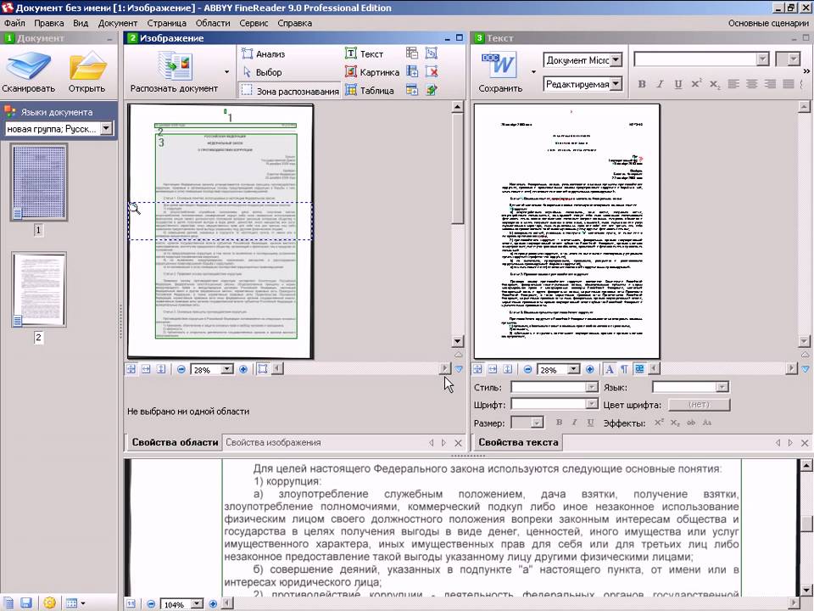
Task: Zoom in on the Image pane
Action: click(243, 369)
